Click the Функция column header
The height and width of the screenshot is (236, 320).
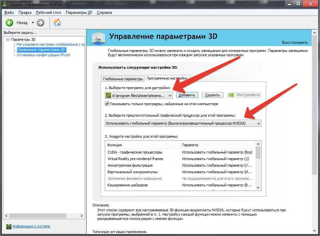[x=143, y=145]
